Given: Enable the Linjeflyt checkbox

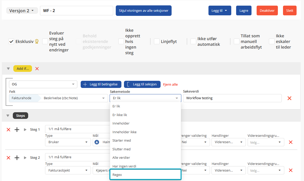Looking at the screenshot, I should 157,41.
